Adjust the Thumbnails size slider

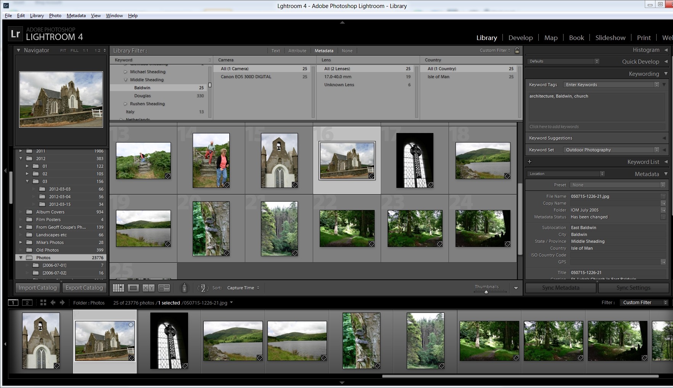tap(486, 292)
